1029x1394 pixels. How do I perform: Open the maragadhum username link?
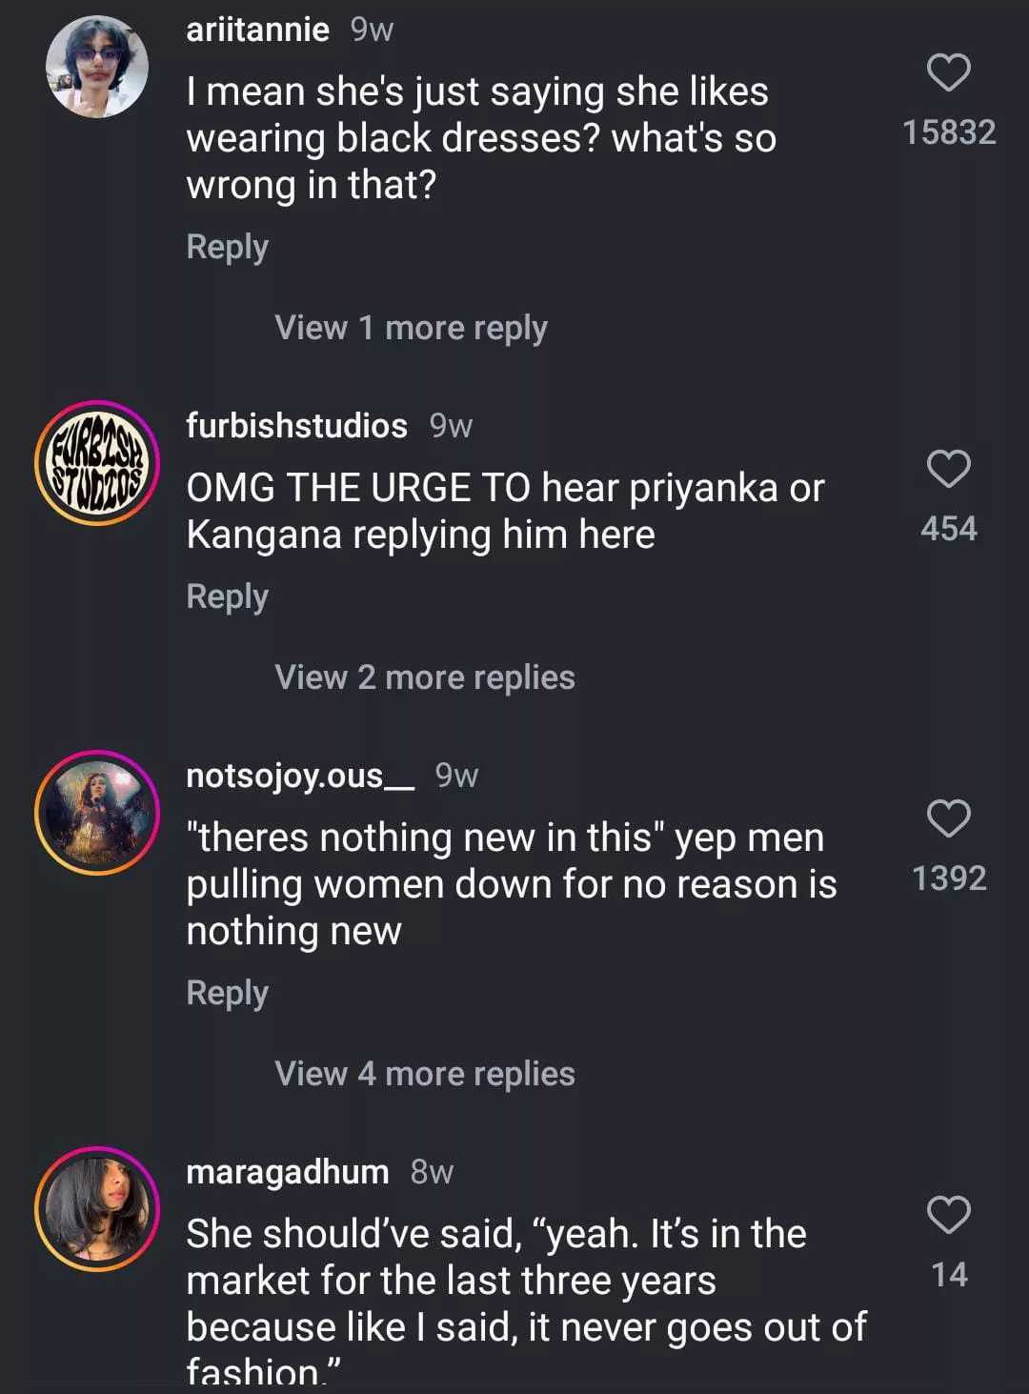coord(288,1171)
